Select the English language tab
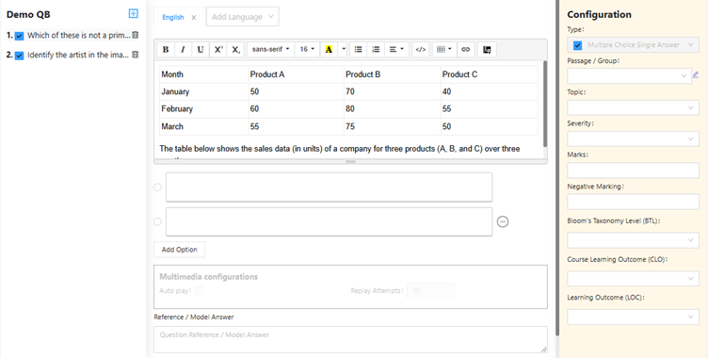This screenshot has height=358, width=708. pos(173,17)
